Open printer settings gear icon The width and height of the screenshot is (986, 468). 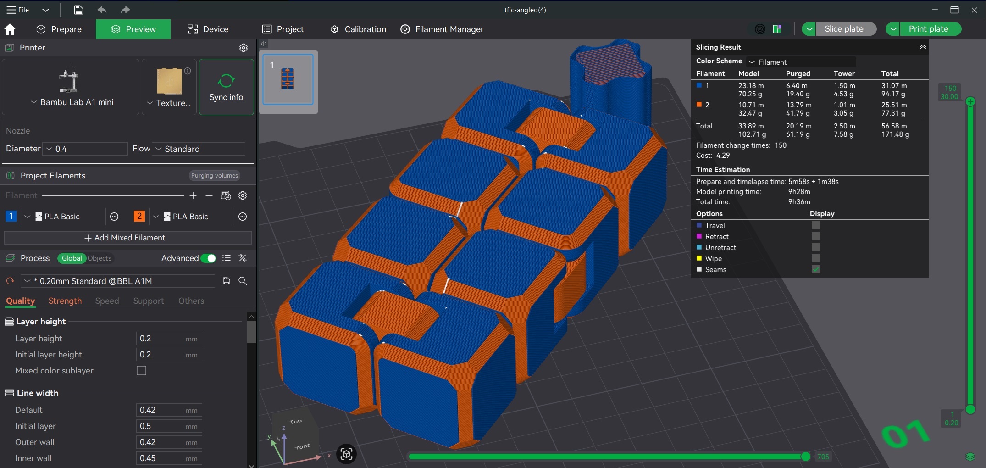coord(244,48)
